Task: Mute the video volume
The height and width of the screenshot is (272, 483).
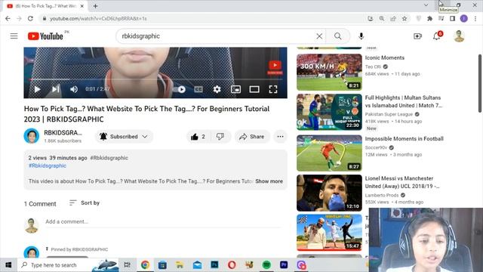Action: [x=74, y=89]
